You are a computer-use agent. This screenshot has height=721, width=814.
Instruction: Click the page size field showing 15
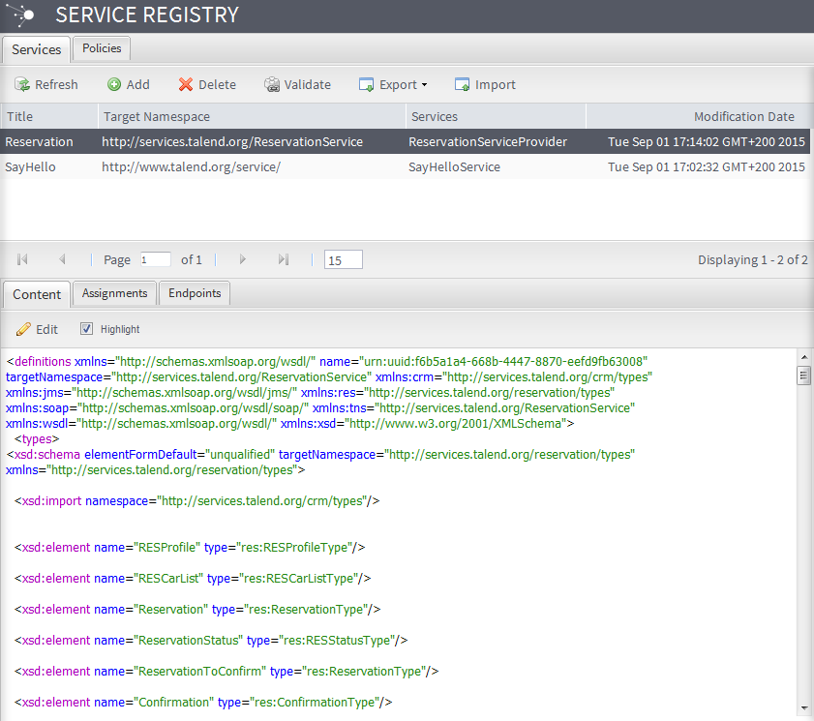pyautogui.click(x=344, y=259)
